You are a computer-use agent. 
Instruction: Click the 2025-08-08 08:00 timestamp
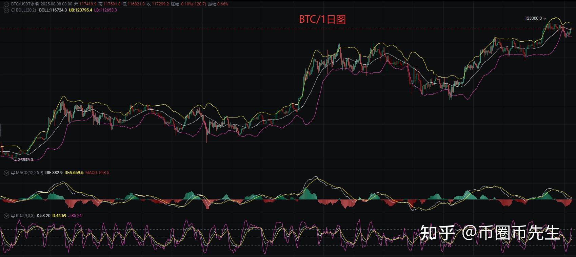click(56, 4)
